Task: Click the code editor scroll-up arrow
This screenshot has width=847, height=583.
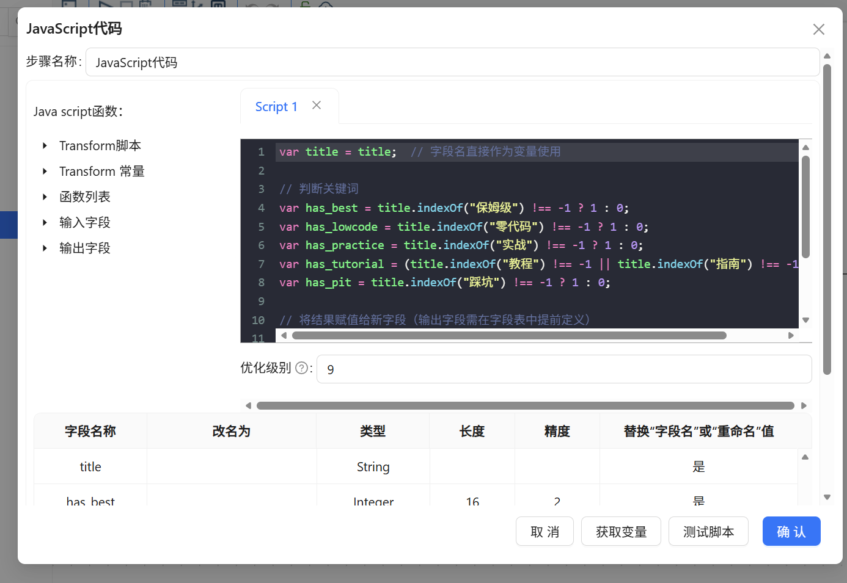Action: [x=805, y=147]
